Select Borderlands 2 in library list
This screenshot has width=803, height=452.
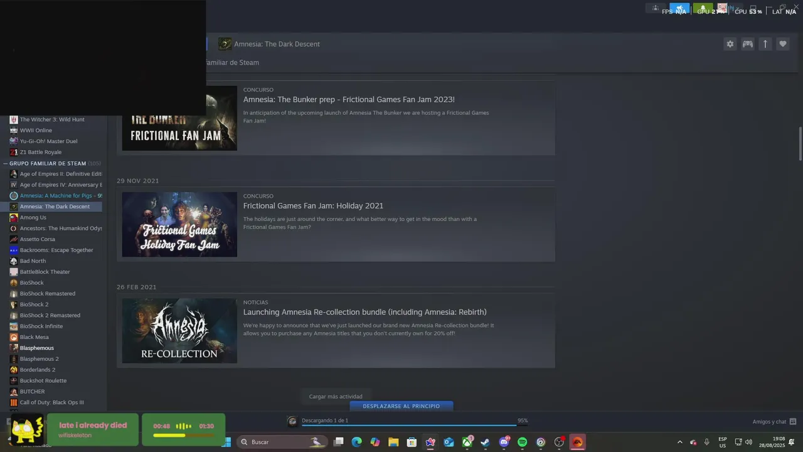click(37, 370)
